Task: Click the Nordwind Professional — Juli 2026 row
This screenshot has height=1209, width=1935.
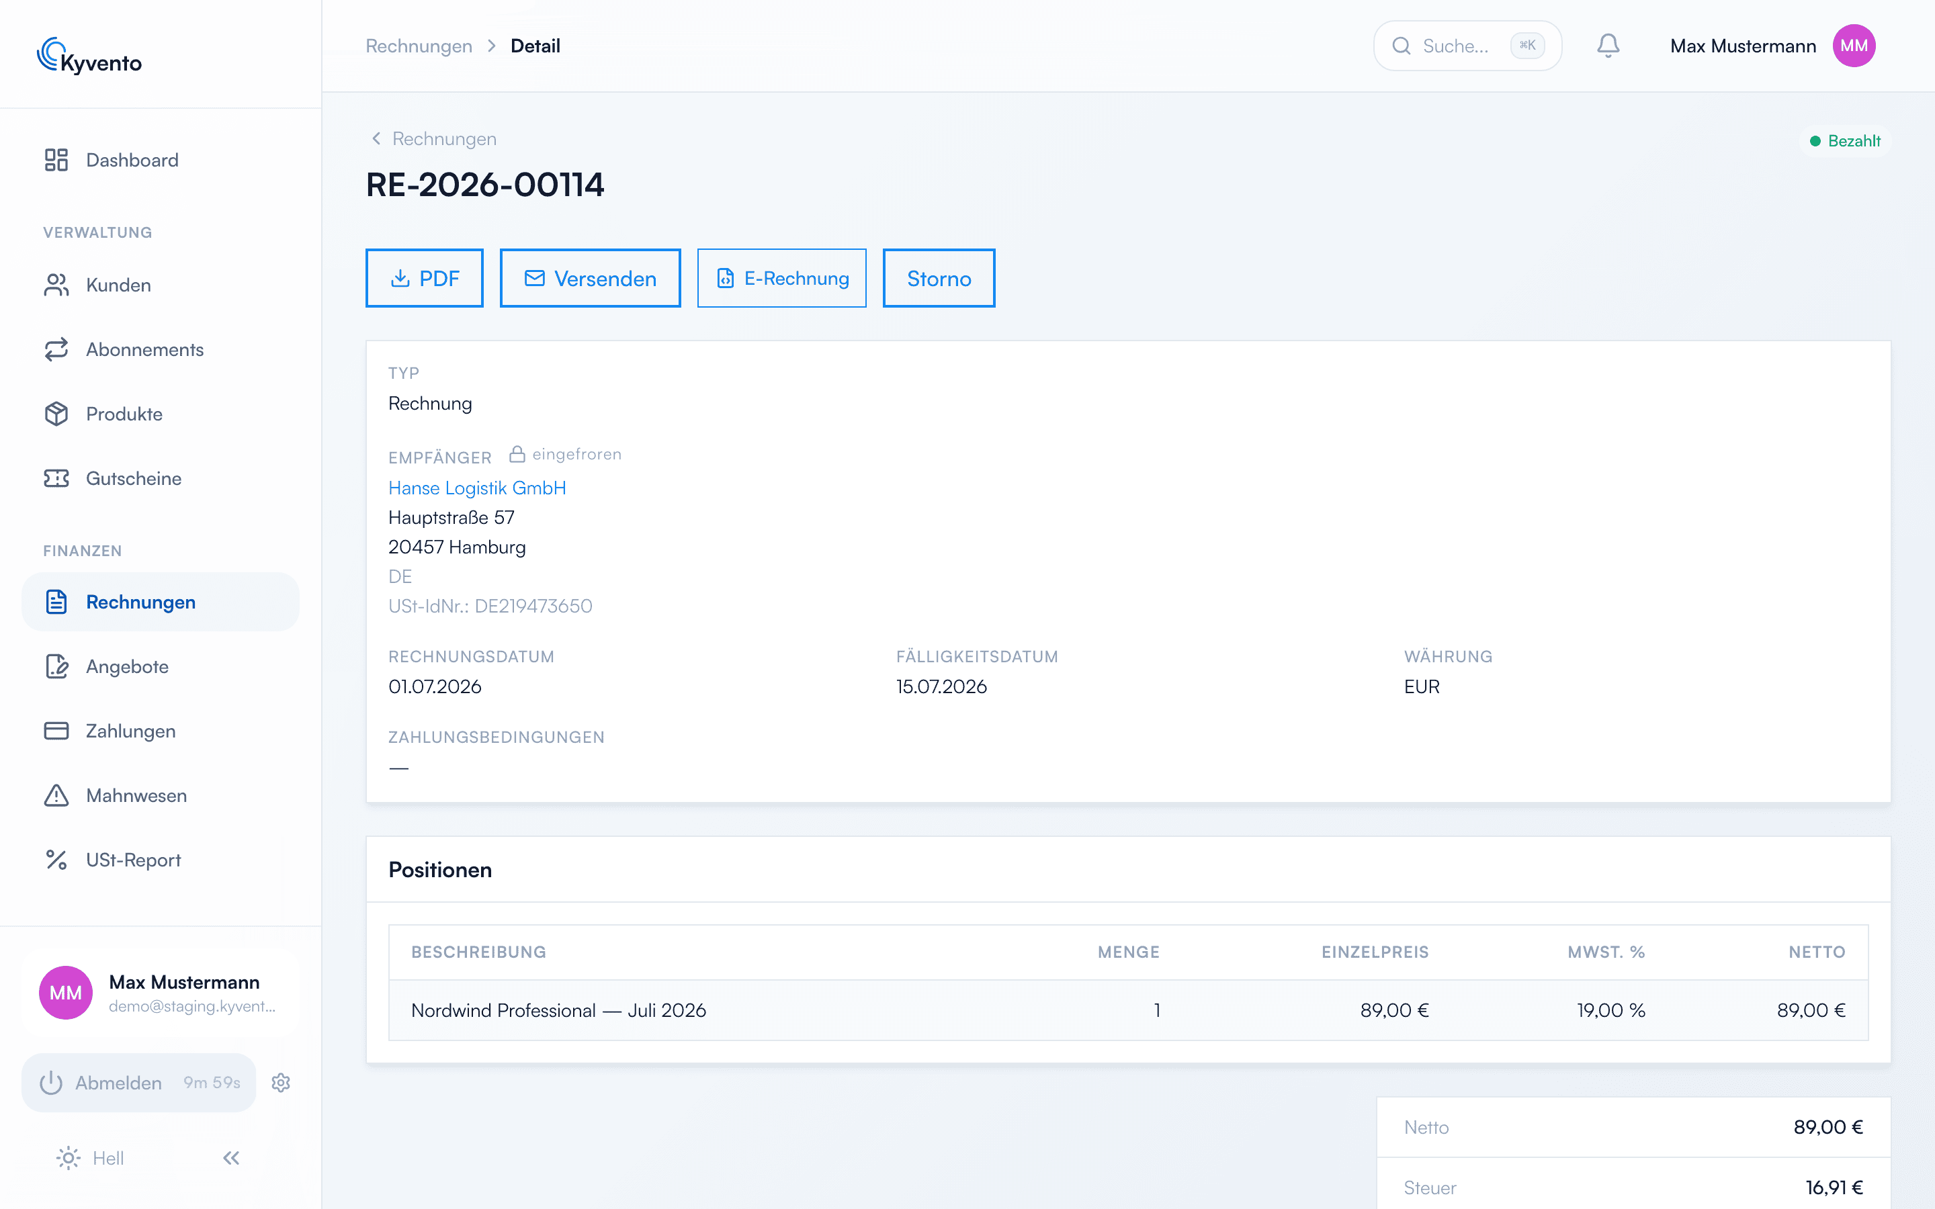Action: click(1128, 1010)
